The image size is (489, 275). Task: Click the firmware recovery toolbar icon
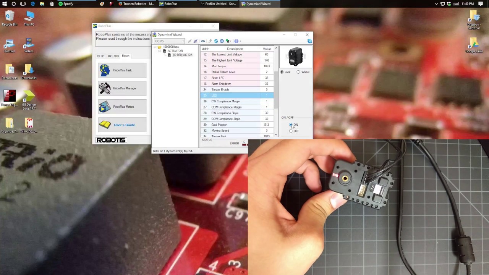(x=228, y=41)
